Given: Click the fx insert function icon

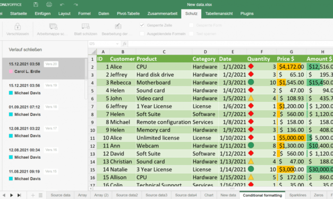Looking at the screenshot, I should tap(124, 44).
